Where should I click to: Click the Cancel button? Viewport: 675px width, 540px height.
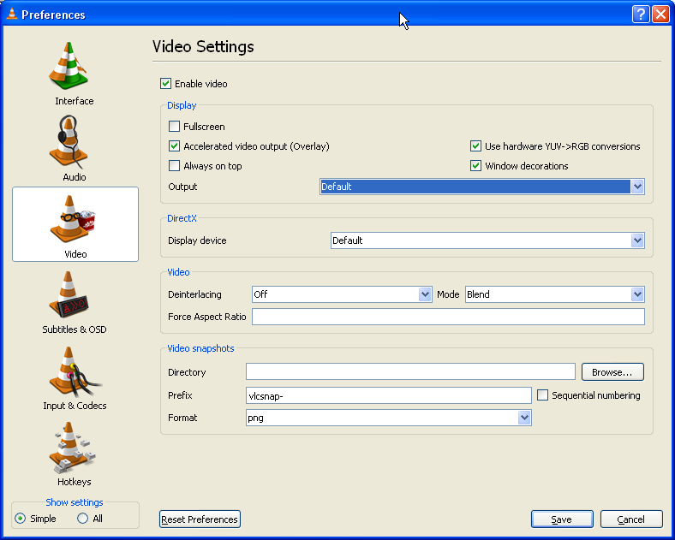tap(631, 519)
